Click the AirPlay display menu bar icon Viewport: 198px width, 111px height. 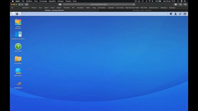point(139,1)
